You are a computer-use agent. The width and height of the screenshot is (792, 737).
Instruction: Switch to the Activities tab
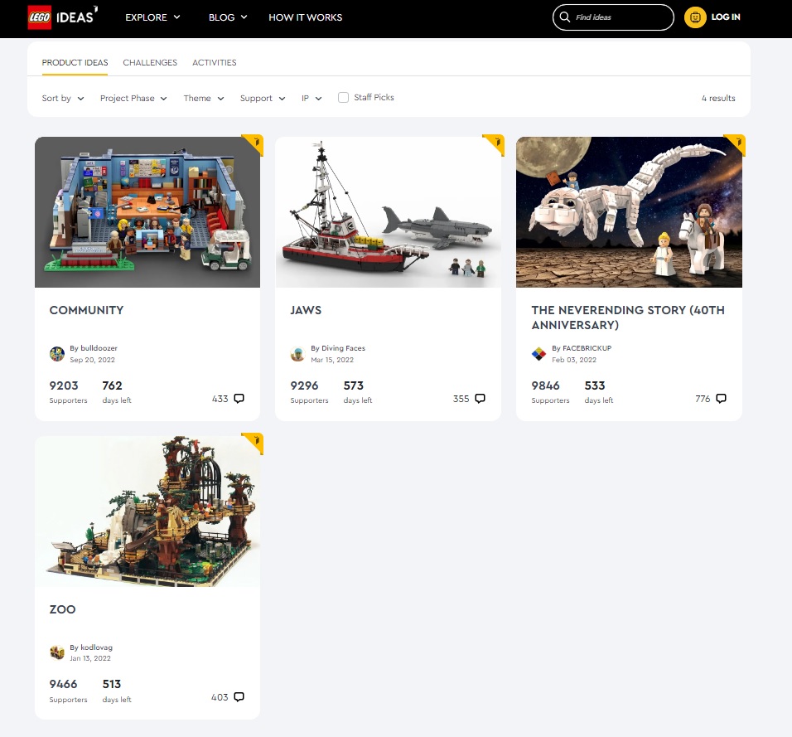pos(215,63)
